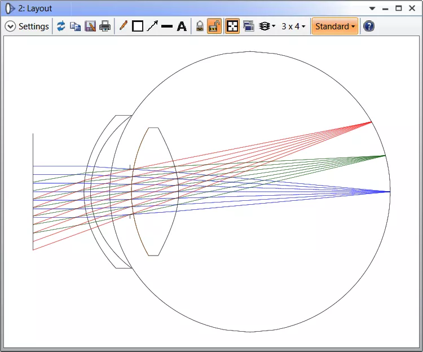Open the Standard mode dropdown
Viewport: 423px width, 352px height.
coord(335,27)
